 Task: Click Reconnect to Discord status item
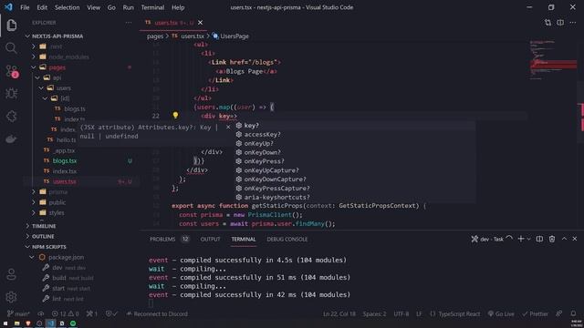[157, 313]
